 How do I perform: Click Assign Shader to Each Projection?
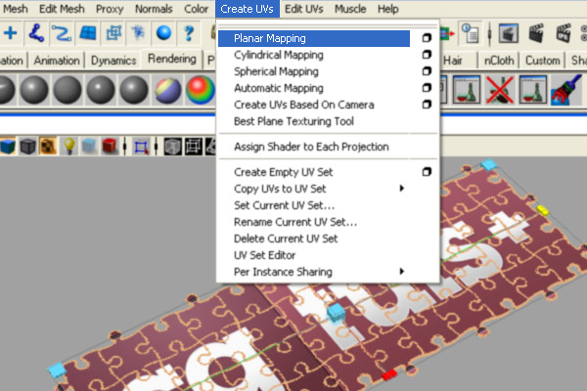point(311,147)
